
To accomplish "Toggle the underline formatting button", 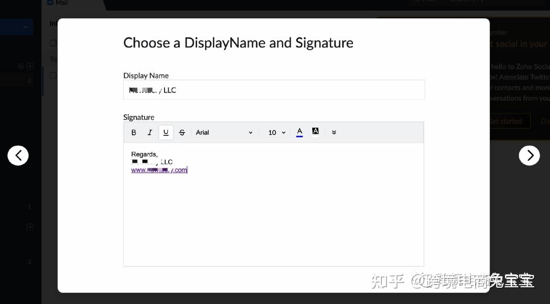I will [166, 132].
